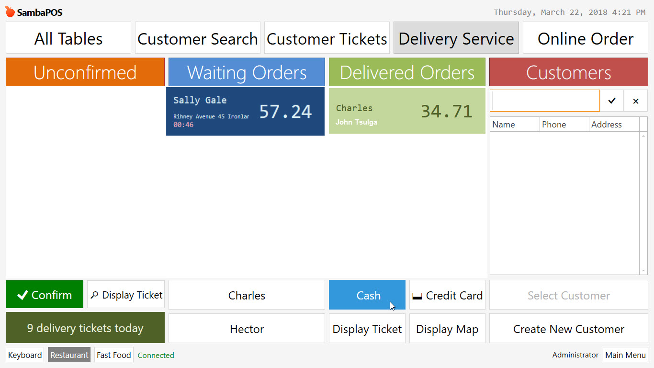The height and width of the screenshot is (368, 654).
Task: Toggle the Restaurant department
Action: 69,355
